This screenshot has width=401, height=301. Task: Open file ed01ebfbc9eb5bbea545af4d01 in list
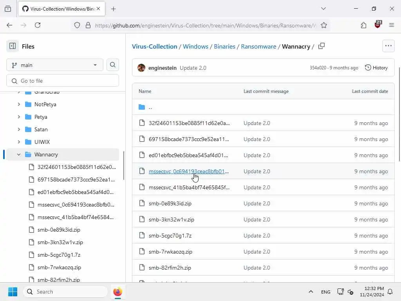[188, 155]
